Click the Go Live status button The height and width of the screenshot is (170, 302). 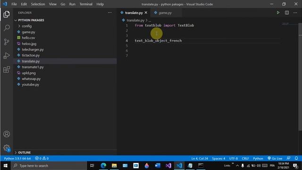[275, 159]
